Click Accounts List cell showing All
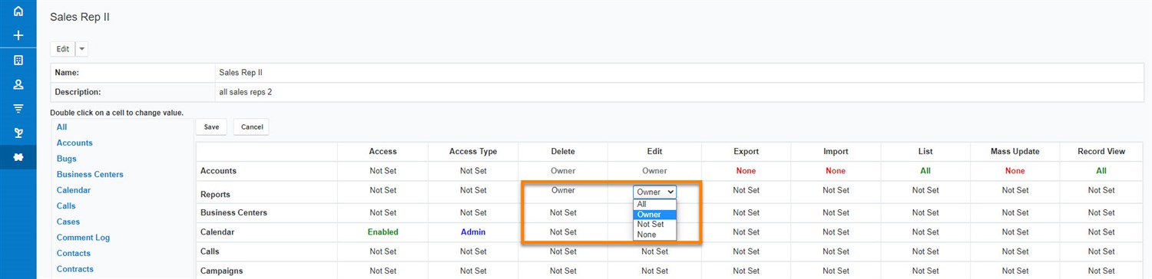Viewport: 1152px width, 279px height. [925, 171]
